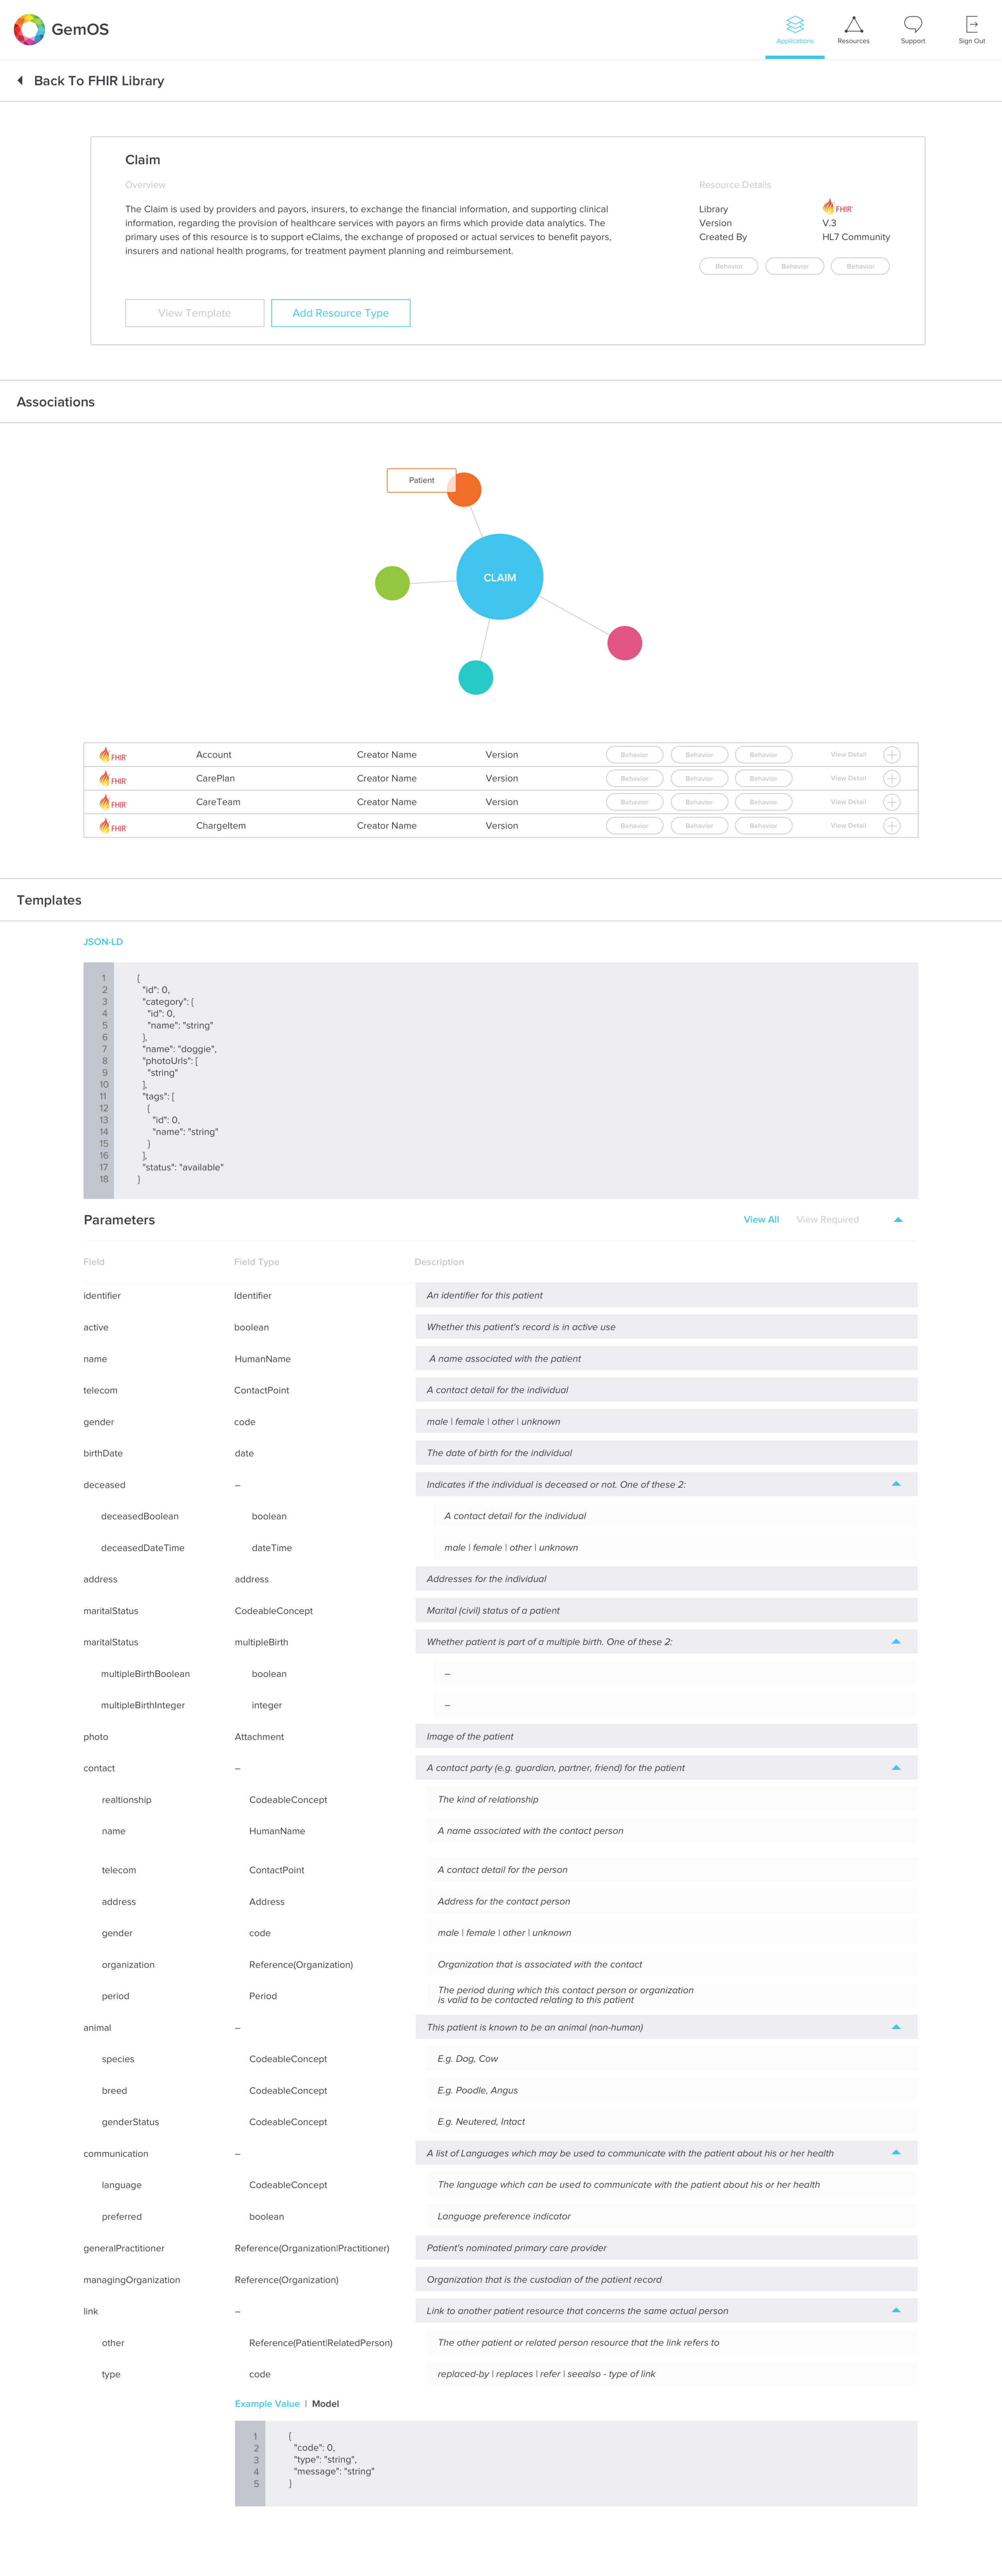1002x2576 pixels.
Task: Click 'generalPractitioner' field row
Action: [x=500, y=2248]
